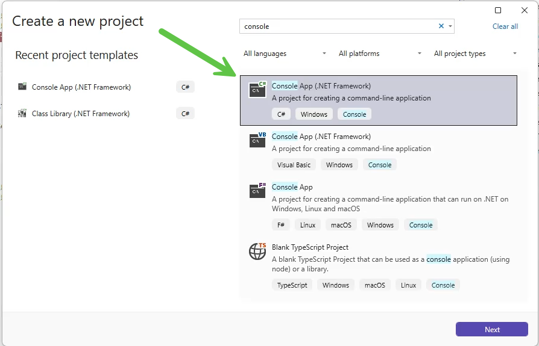539x346 pixels.
Task: Maximize the dialog window
Action: [x=498, y=10]
